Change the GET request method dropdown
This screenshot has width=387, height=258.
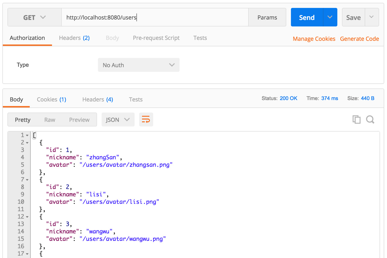point(34,17)
